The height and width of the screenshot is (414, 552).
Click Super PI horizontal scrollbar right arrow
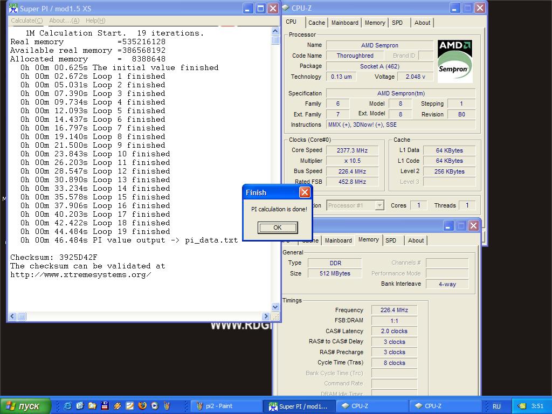point(266,316)
